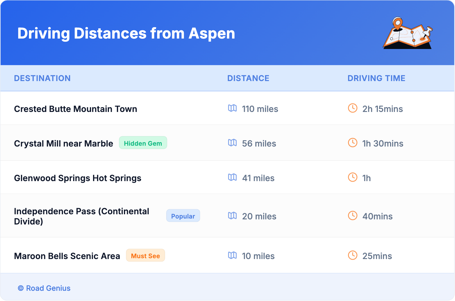This screenshot has width=455, height=301.
Task: Select Maroon Bells Scenic Area destination
Action: coord(67,256)
